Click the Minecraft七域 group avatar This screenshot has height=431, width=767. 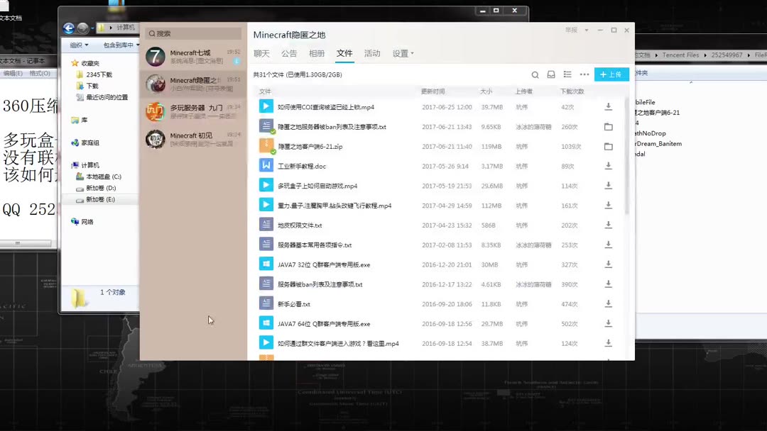pyautogui.click(x=156, y=56)
